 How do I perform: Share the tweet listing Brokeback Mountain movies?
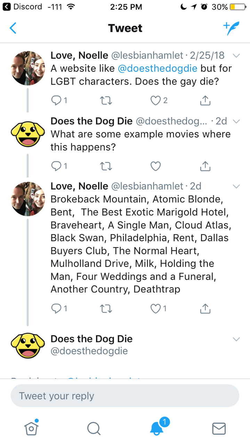205,308
